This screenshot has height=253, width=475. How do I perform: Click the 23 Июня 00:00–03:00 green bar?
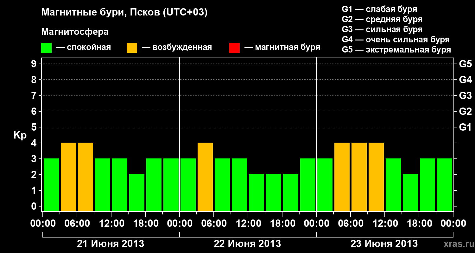coord(325,185)
